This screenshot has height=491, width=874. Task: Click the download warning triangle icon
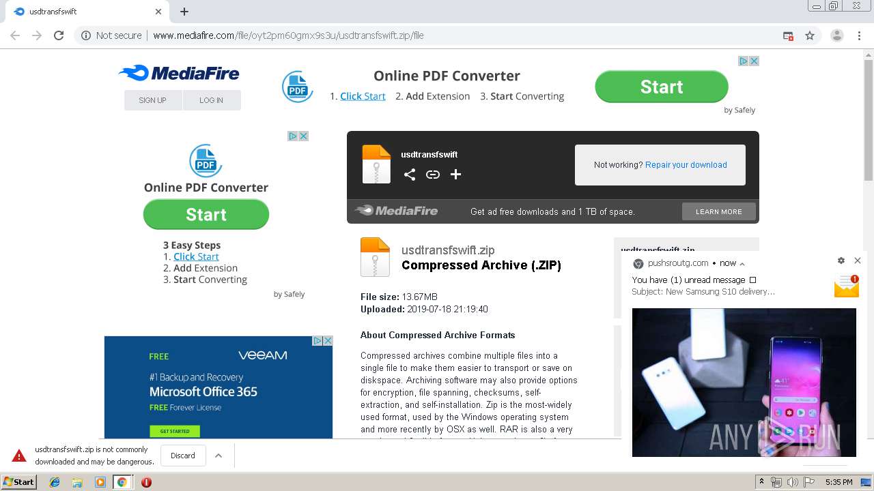19,456
